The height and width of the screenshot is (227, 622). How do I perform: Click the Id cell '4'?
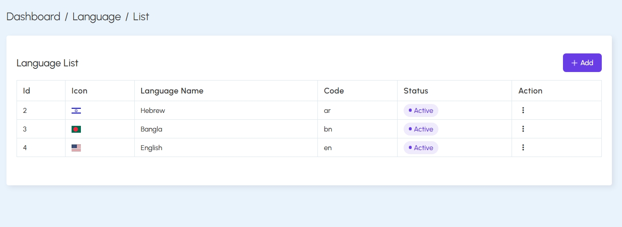[41, 148]
